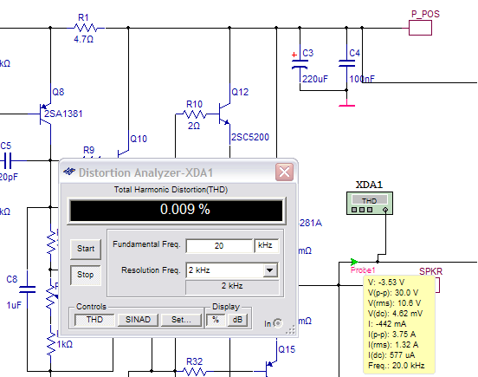Select resistor R10 symbol
This screenshot has width=478, height=377.
pyautogui.click(x=195, y=114)
